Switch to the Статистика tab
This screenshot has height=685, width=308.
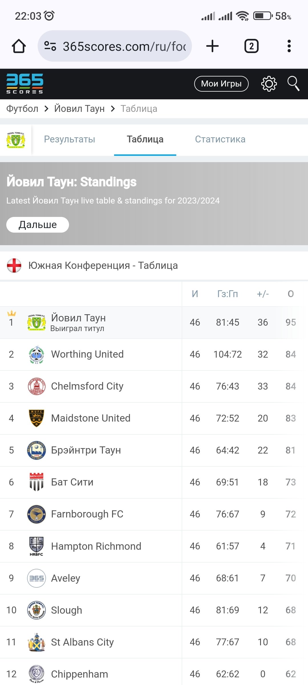(220, 139)
